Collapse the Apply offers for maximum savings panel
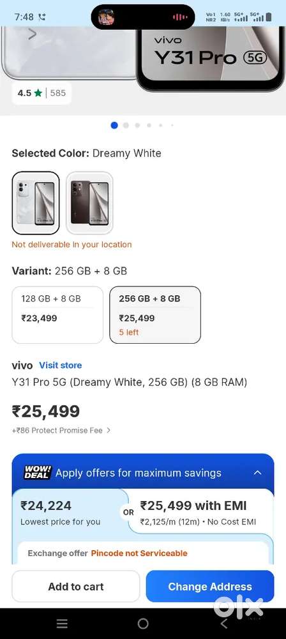This screenshot has width=286, height=639. [257, 473]
